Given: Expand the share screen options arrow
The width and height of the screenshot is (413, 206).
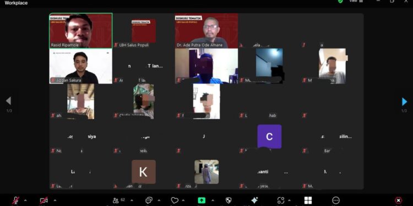Looking at the screenshot, I should coord(213,201).
